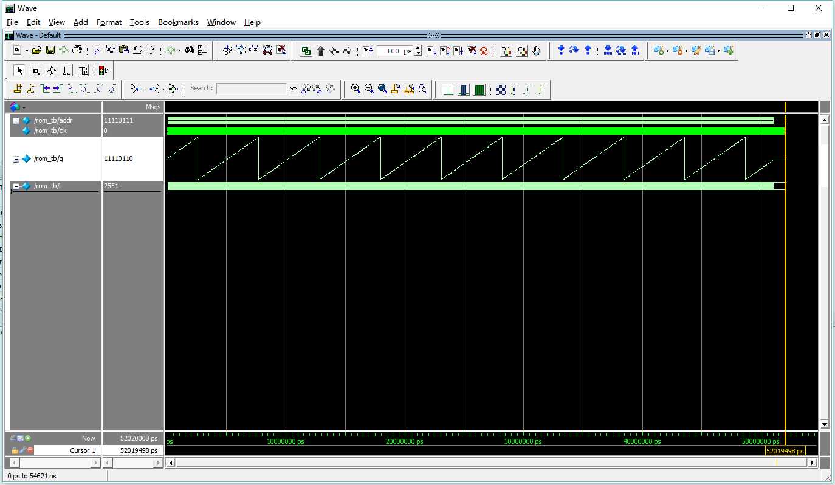Viewport: 835px width, 485px height.
Task: Click the run length 100 ps field
Action: [395, 51]
